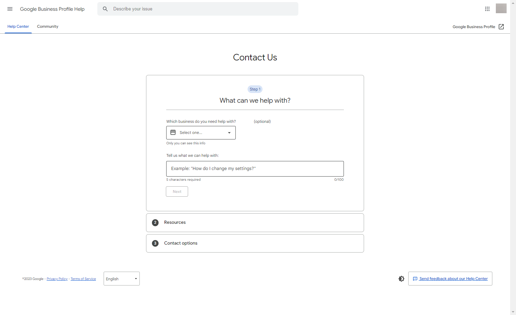Viewport: 516px width, 315px height.
Task: Click the '(optional)' label
Action: [x=262, y=121]
